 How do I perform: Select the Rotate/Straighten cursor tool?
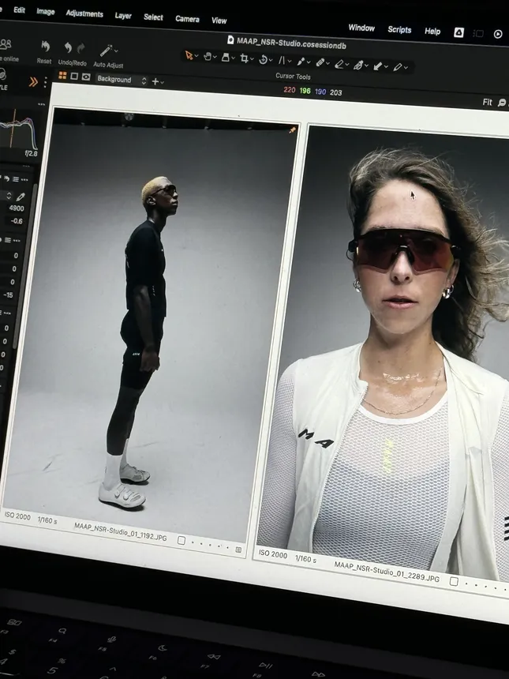263,59
